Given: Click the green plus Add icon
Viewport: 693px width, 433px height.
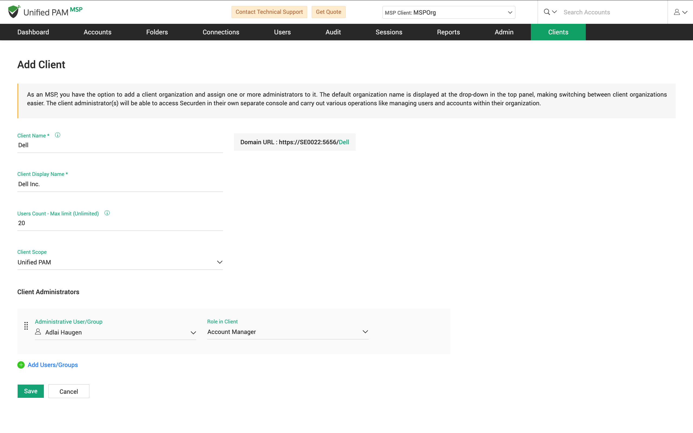Looking at the screenshot, I should [x=21, y=365].
